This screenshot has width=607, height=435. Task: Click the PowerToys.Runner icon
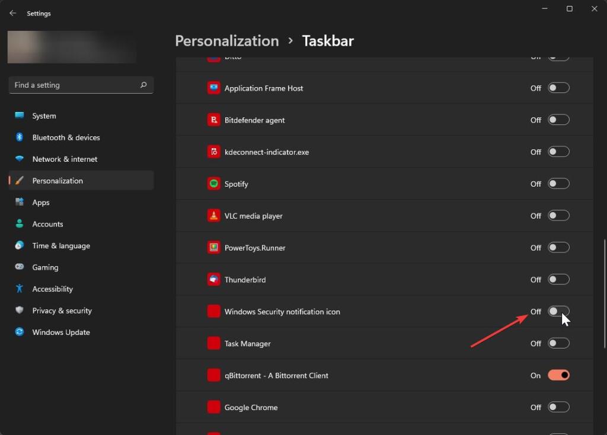(213, 247)
